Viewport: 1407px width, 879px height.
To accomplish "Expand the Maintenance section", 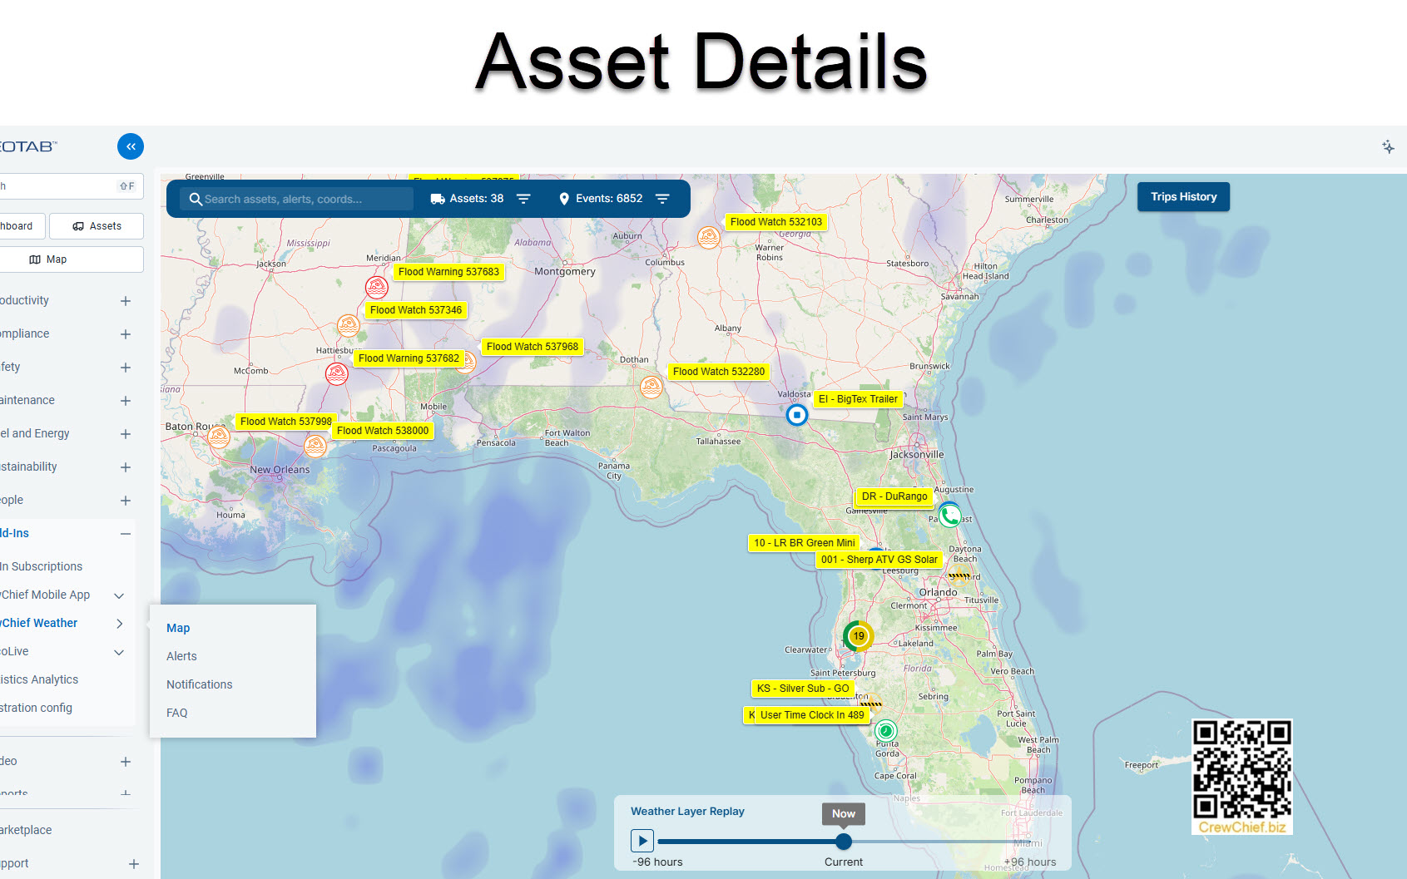I will [126, 401].
